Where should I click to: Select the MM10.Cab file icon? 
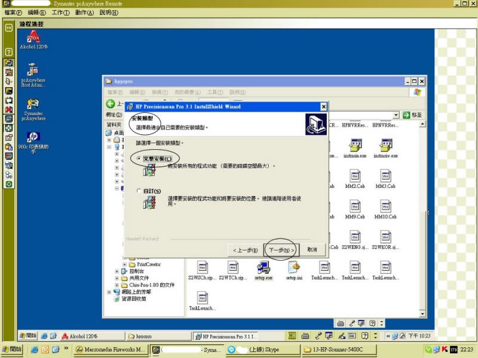pos(385,209)
